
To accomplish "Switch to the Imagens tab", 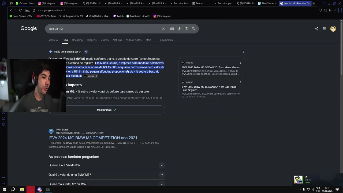I will coord(92,40).
